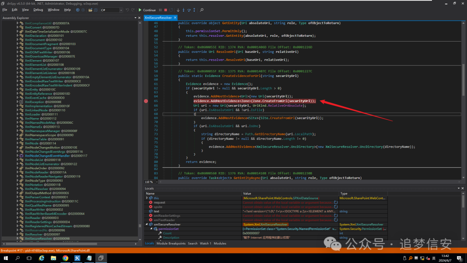Click the Continue button

[147, 10]
